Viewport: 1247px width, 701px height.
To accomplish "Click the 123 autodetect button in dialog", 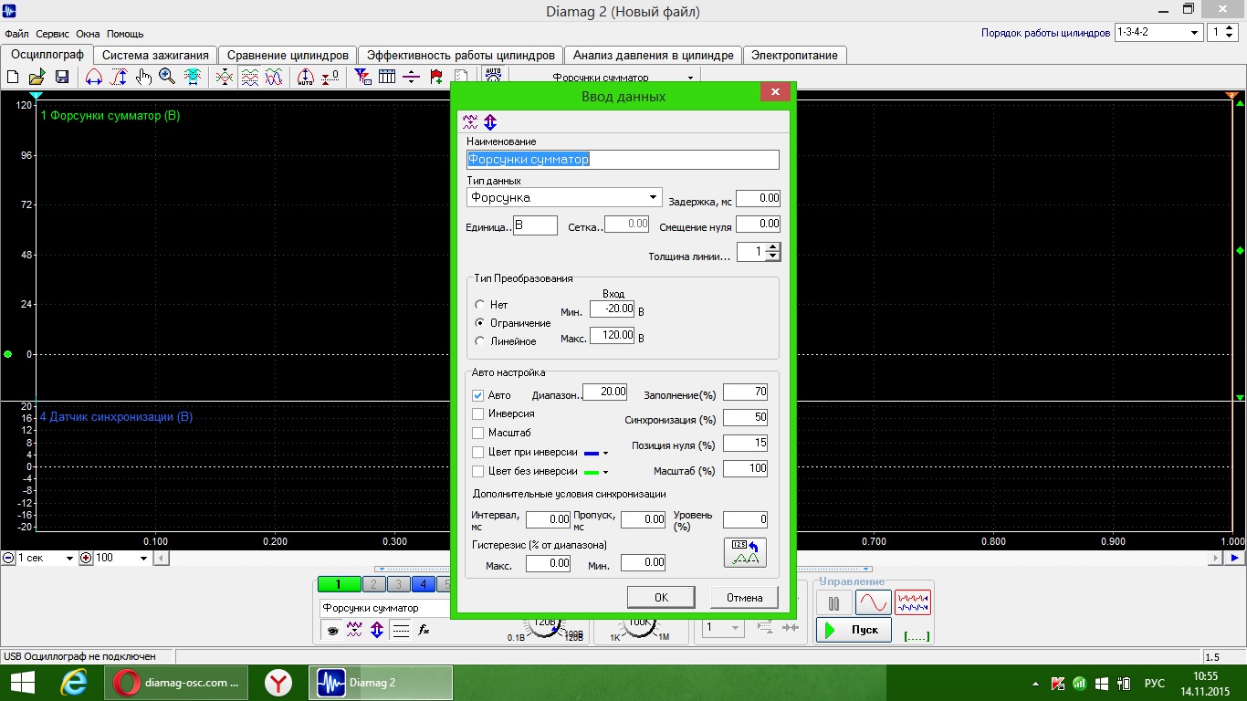I will [745, 552].
